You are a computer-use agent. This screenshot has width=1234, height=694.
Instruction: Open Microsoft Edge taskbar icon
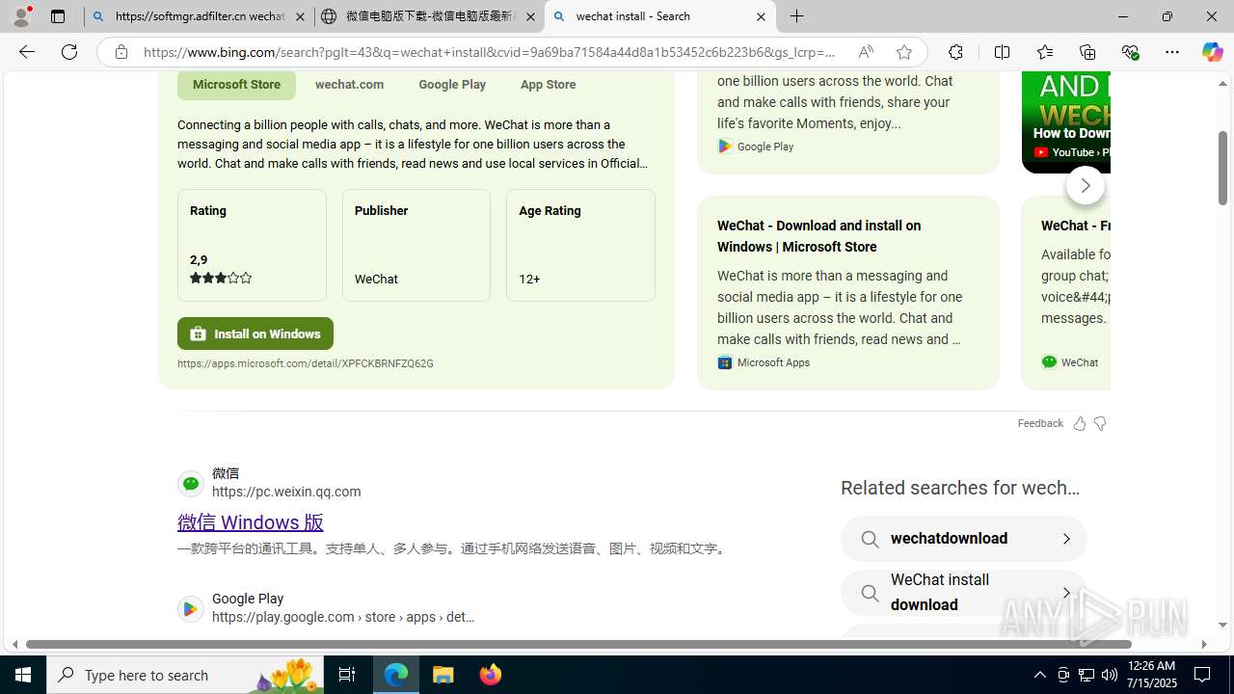coord(396,675)
